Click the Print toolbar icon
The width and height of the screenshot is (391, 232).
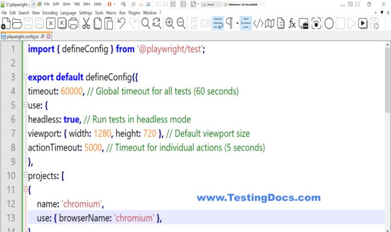pos(73,24)
